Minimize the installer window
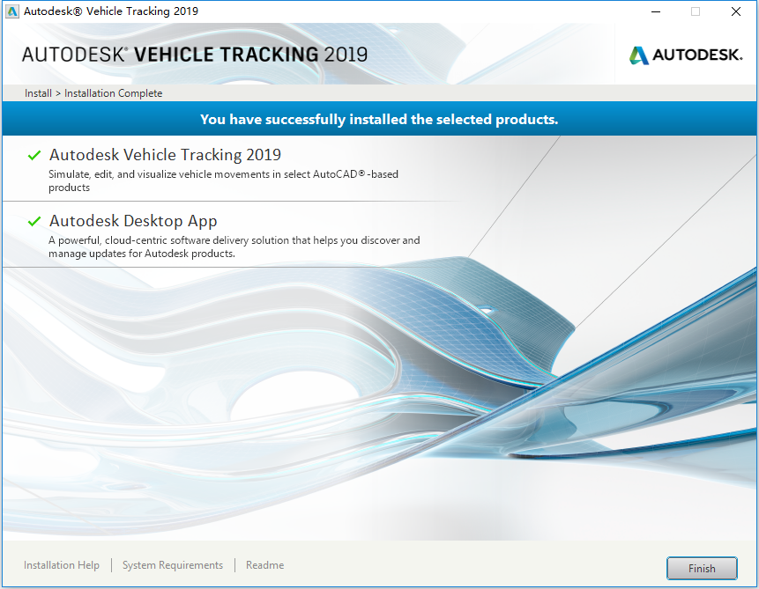759x589 pixels. point(656,11)
